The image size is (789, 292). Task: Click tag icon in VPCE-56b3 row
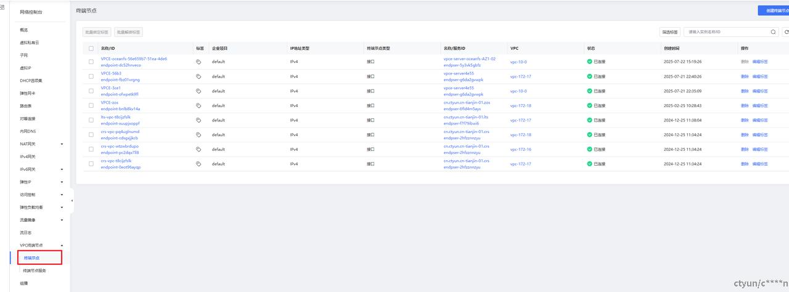tap(198, 76)
